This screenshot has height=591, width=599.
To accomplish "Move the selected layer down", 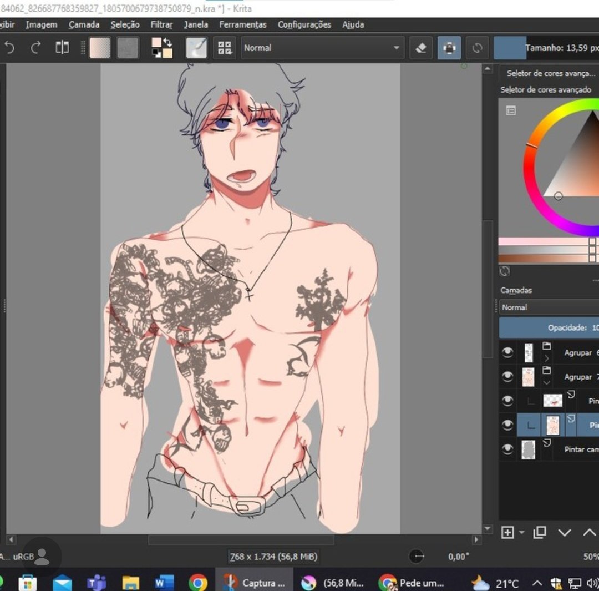I will pyautogui.click(x=564, y=533).
